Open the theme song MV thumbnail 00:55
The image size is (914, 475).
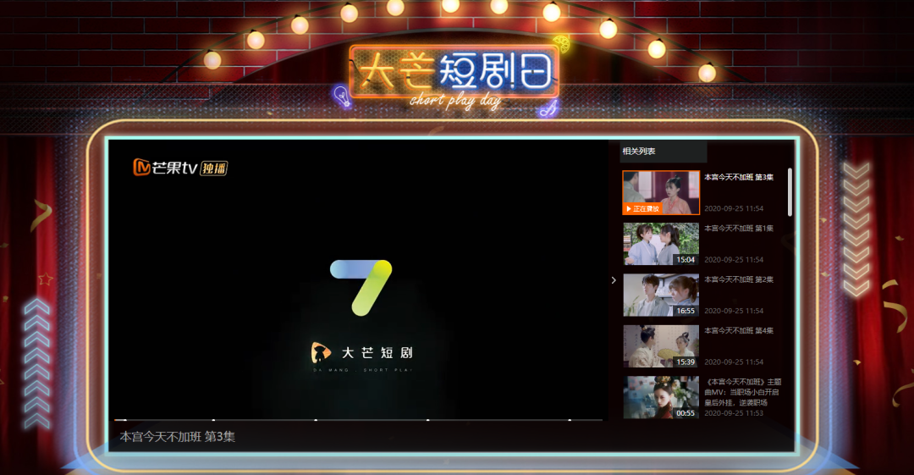tap(661, 397)
